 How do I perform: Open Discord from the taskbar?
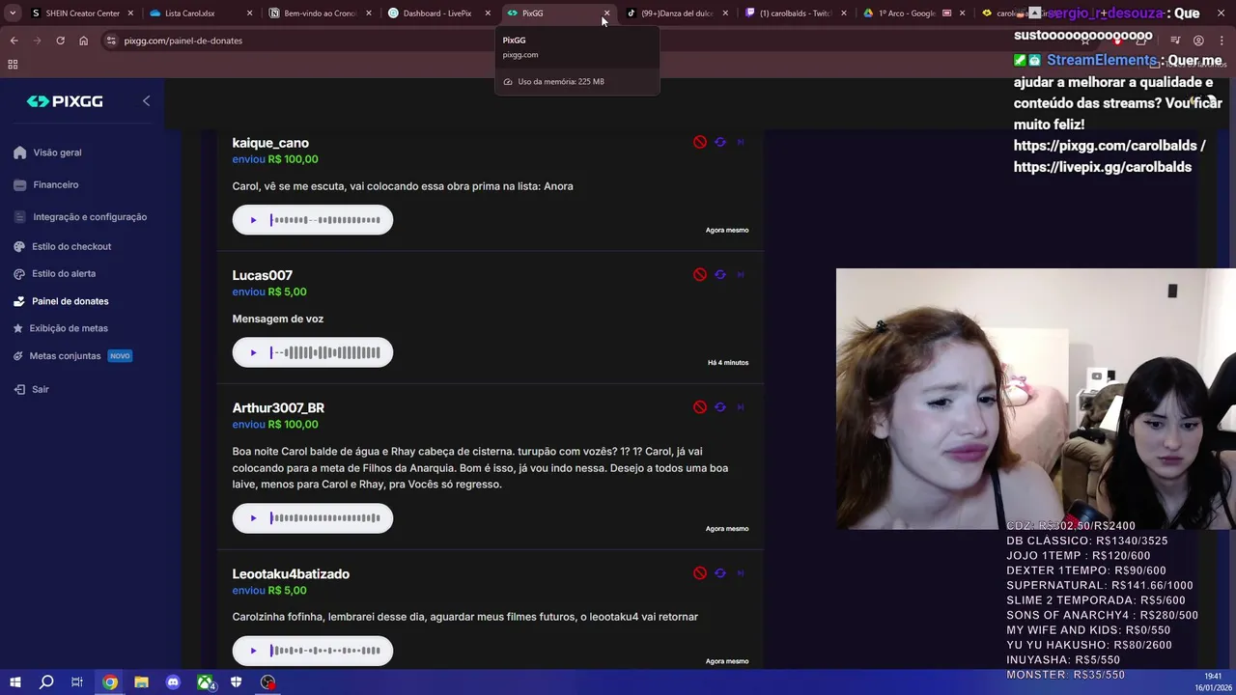tap(173, 682)
